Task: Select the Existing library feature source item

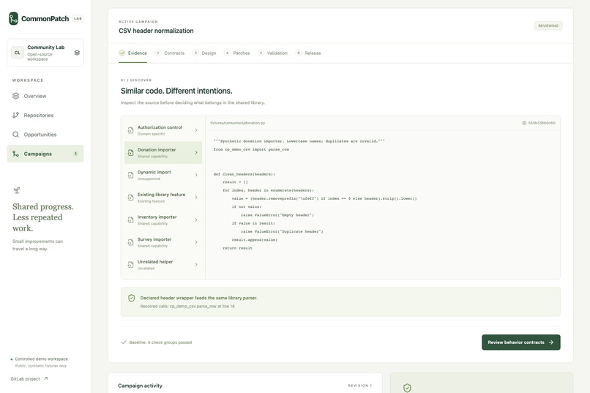Action: (163, 198)
